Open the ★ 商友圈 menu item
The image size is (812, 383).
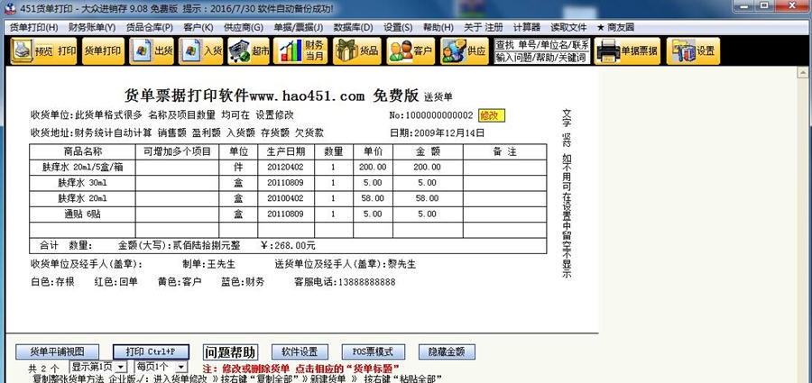click(x=615, y=27)
